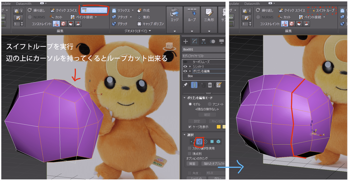This screenshot has width=348, height=181.
Task: Switch to Modify command panel tab
Action: [x=195, y=41]
